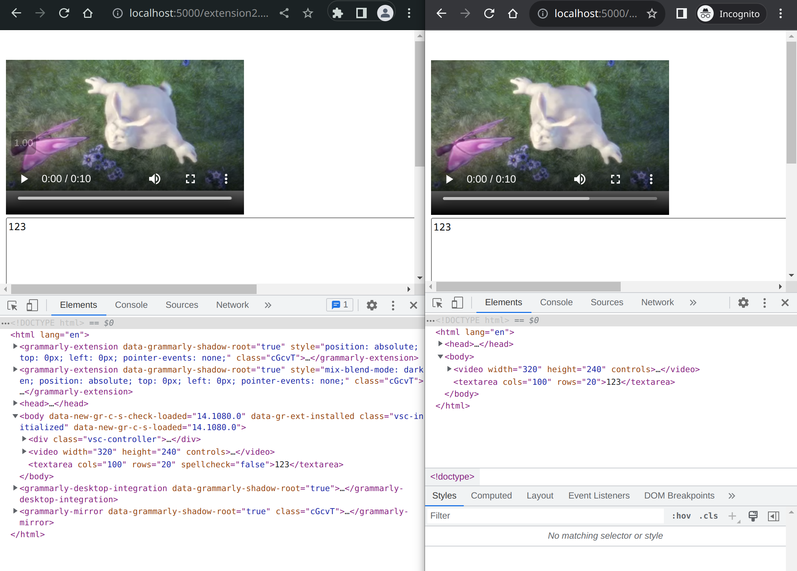Open the Computed tab in the styles pane
The height and width of the screenshot is (571, 797).
pos(491,496)
